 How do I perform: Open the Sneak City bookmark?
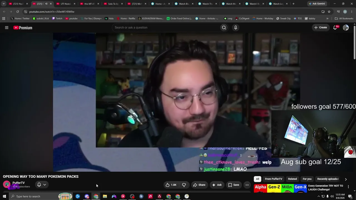click(x=283, y=19)
